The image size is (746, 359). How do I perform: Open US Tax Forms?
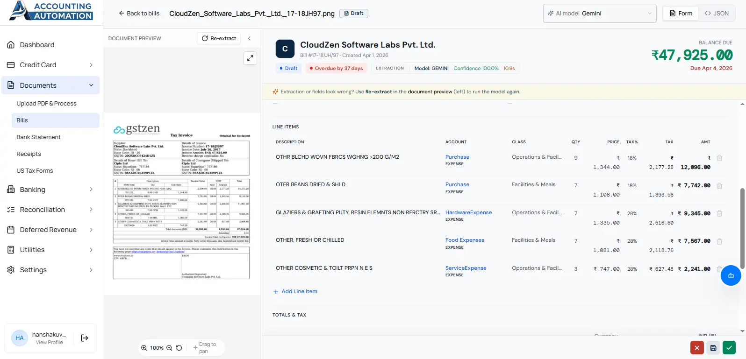point(35,171)
